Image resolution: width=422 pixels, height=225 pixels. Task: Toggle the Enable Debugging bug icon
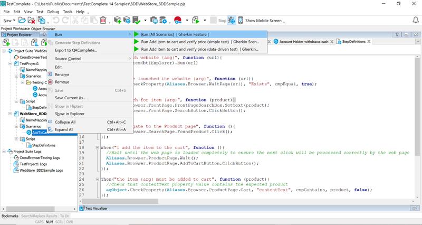[x=232, y=20]
